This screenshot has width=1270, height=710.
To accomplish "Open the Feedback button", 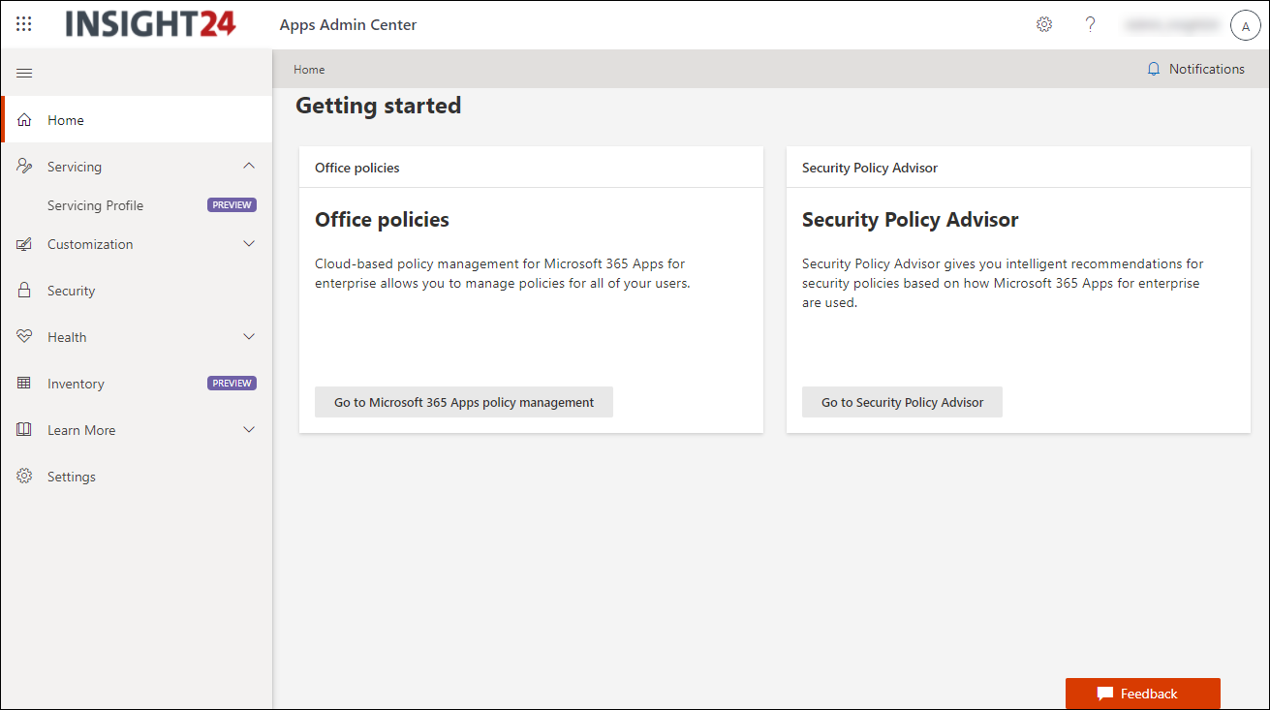I will [1143, 694].
